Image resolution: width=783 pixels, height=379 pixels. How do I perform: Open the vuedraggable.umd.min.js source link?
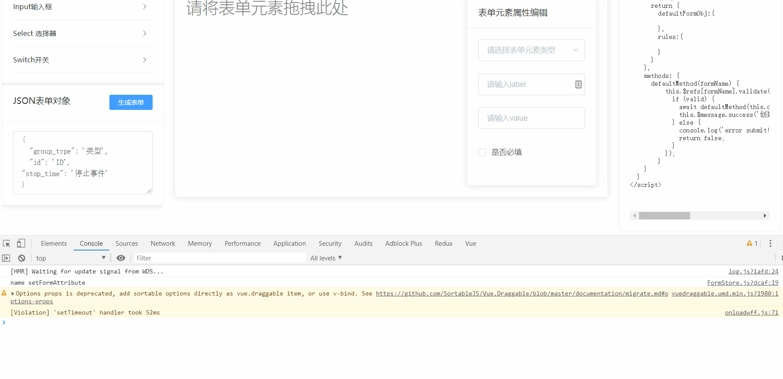pos(725,294)
